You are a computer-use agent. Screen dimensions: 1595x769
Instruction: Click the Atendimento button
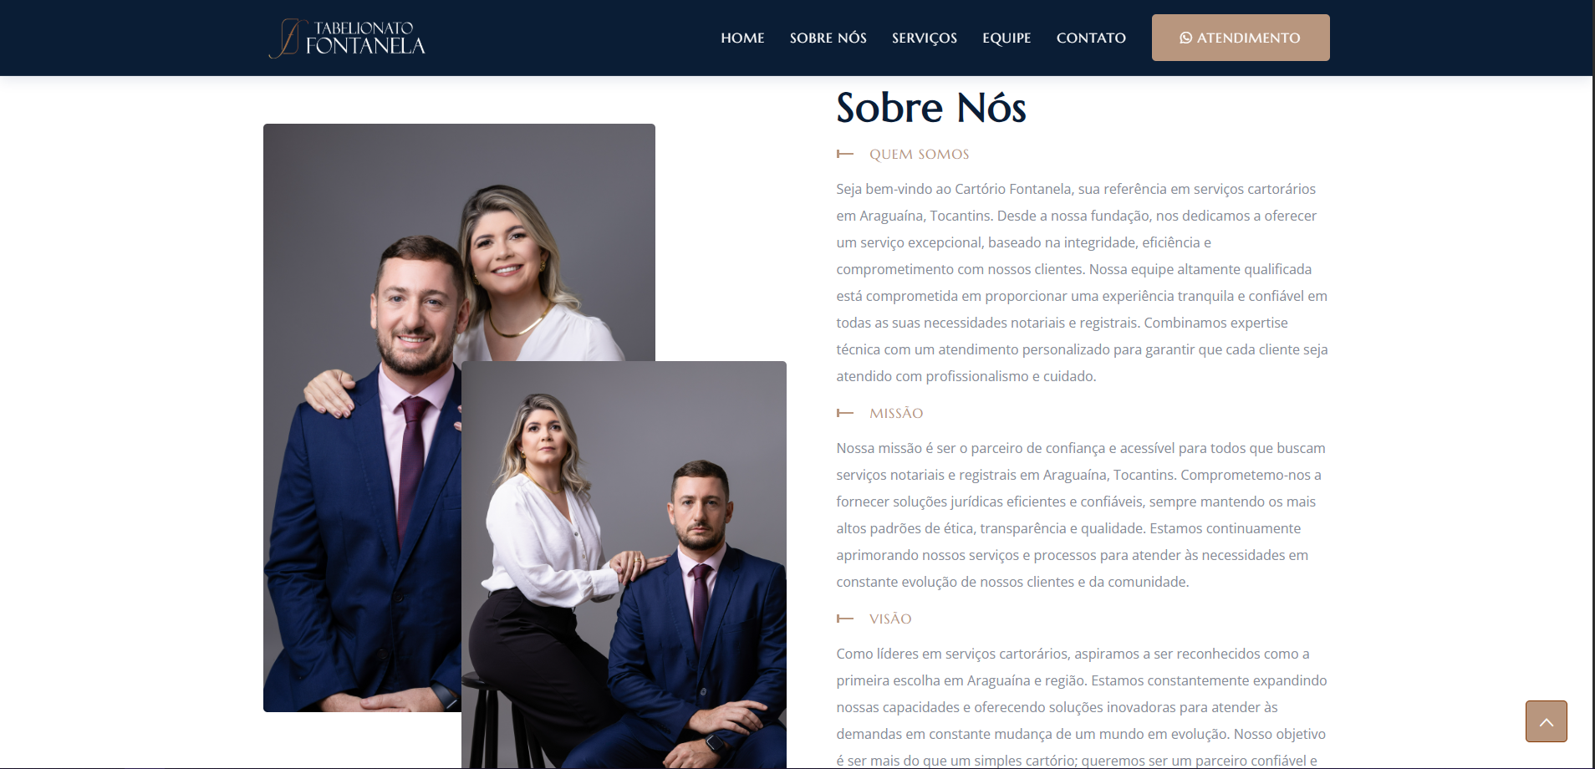coord(1241,38)
